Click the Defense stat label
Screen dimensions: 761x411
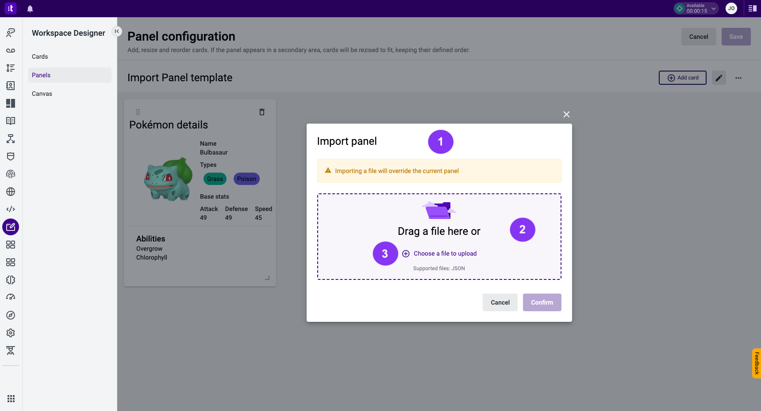click(x=236, y=209)
